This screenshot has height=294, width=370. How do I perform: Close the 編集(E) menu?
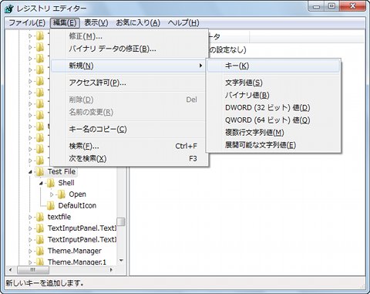pyautogui.click(x=65, y=23)
